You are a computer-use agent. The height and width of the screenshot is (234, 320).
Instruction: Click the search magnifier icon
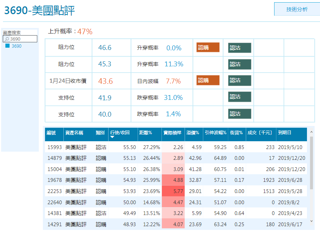click(x=7, y=39)
